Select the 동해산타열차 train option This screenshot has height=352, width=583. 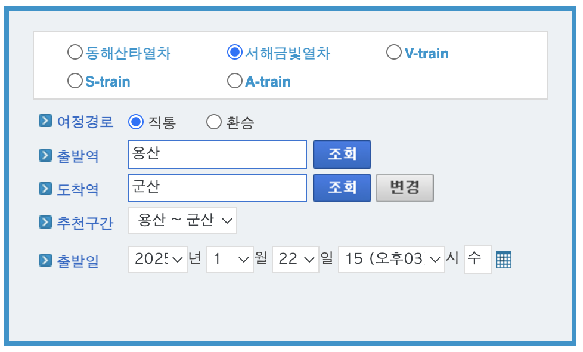[x=75, y=52]
